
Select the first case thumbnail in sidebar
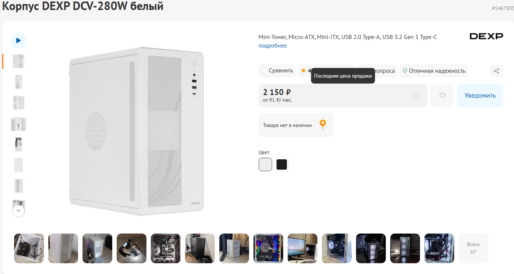click(x=18, y=61)
